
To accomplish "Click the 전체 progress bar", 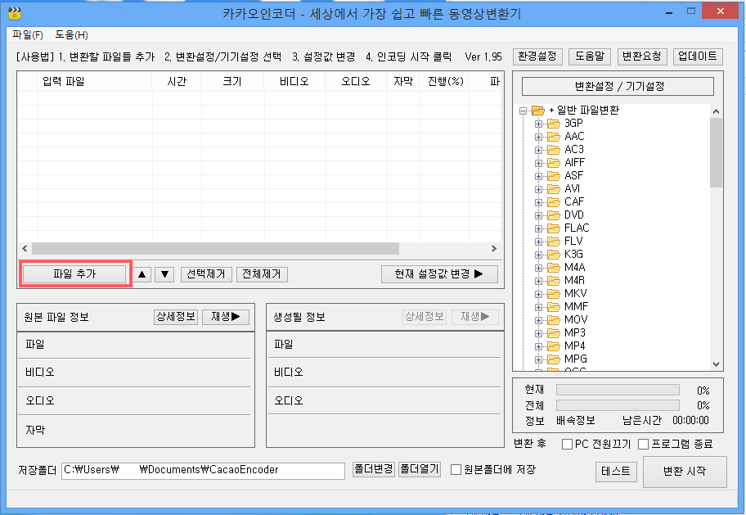I will click(x=618, y=405).
